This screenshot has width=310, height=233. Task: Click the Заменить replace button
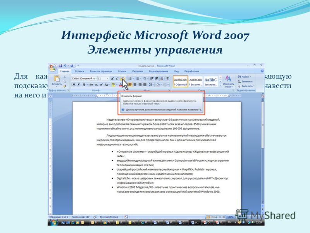(246, 82)
